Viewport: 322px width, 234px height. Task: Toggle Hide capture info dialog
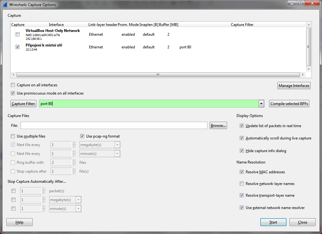pyautogui.click(x=242, y=151)
